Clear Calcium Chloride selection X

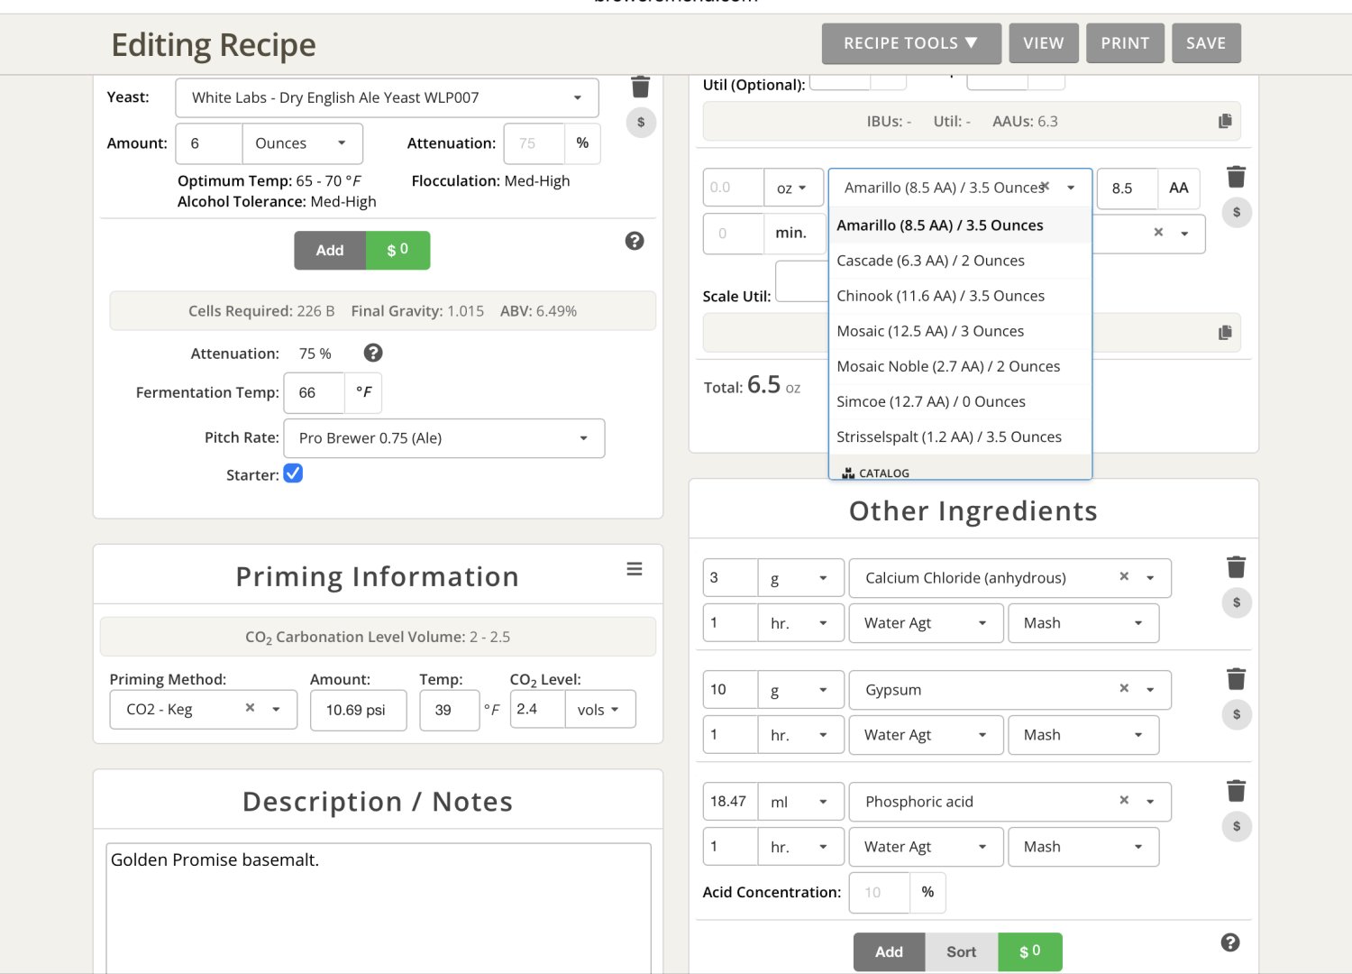tap(1124, 576)
